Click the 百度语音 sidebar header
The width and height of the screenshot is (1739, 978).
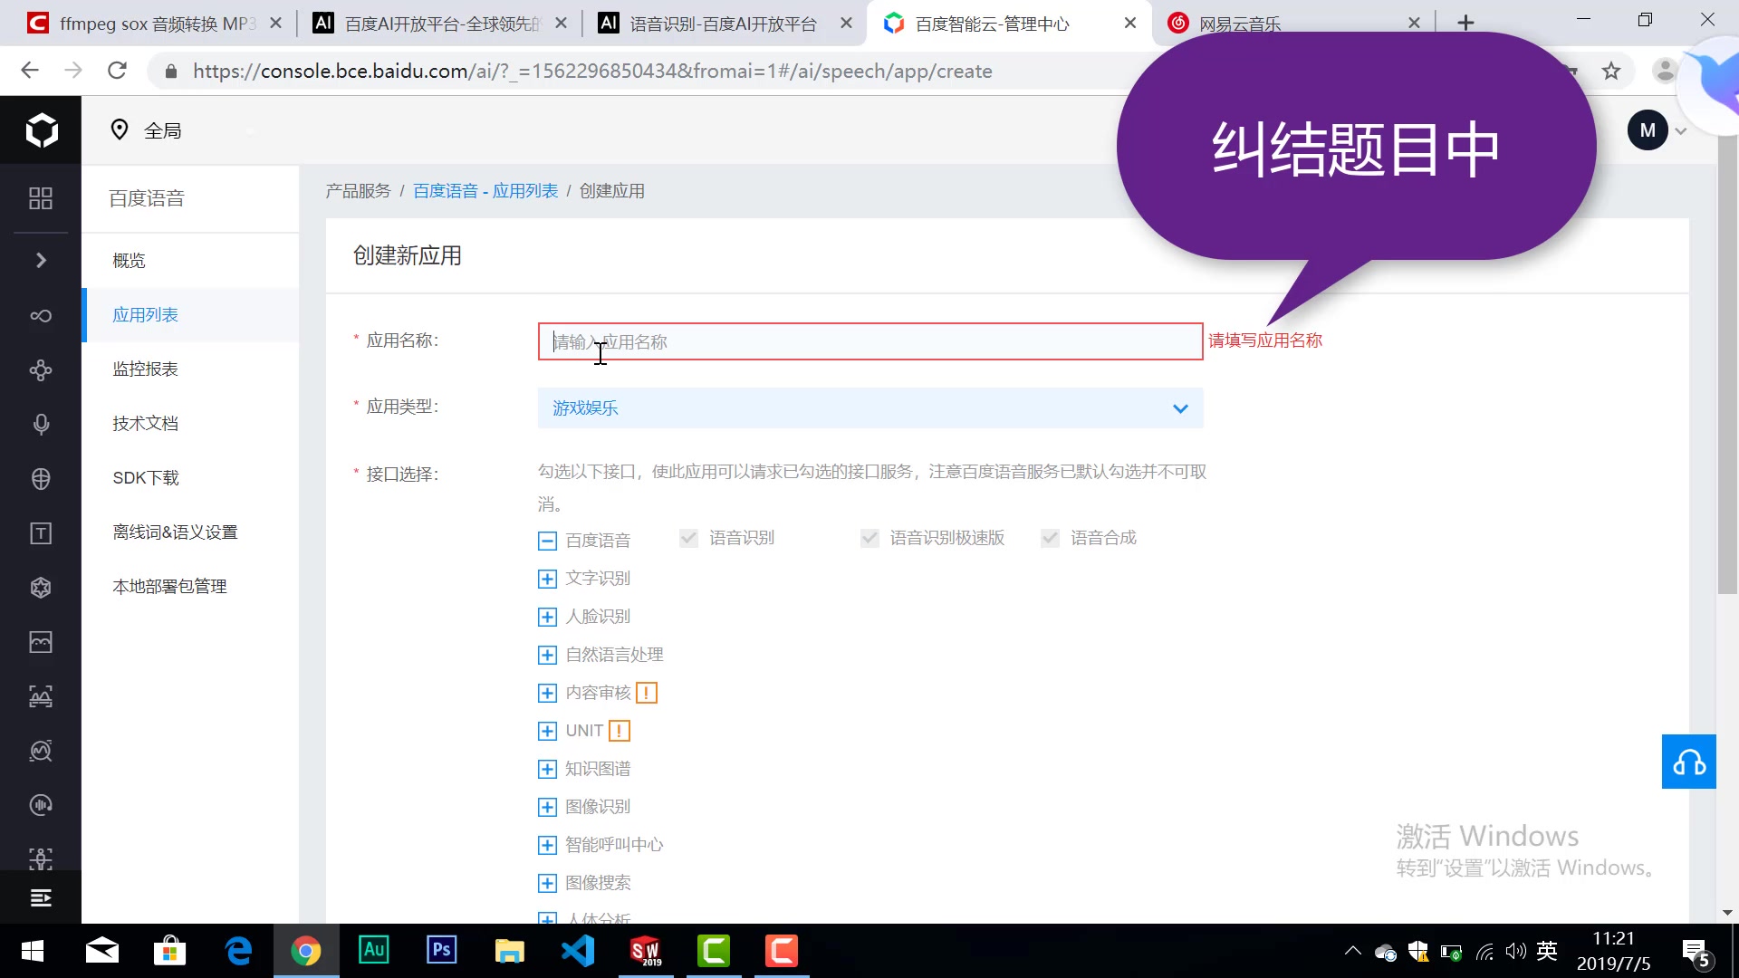[x=147, y=198]
